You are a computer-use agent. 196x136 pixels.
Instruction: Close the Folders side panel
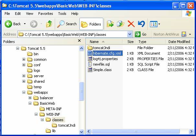[x=79, y=41]
